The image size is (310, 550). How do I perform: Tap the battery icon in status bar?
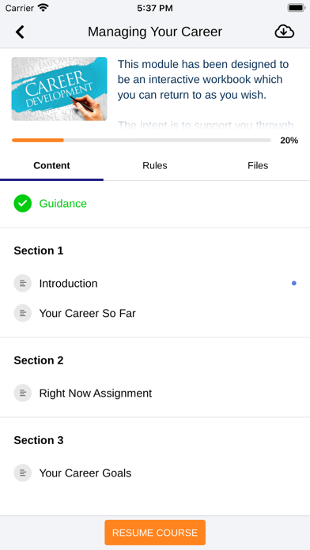point(296,8)
